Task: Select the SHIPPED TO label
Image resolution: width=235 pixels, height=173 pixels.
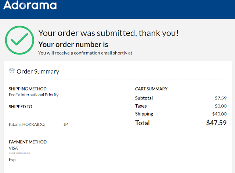Action: click(x=21, y=107)
